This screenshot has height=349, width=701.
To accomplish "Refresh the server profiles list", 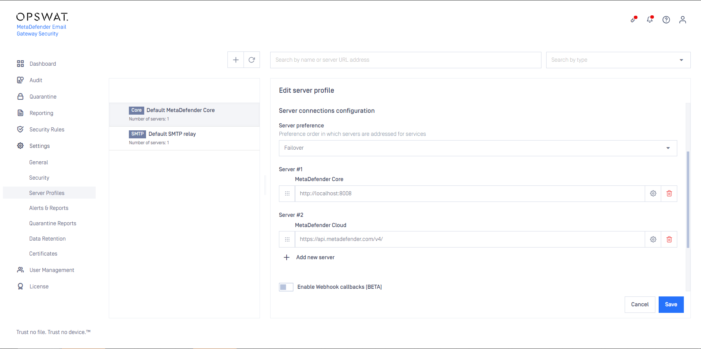I will coord(252,60).
